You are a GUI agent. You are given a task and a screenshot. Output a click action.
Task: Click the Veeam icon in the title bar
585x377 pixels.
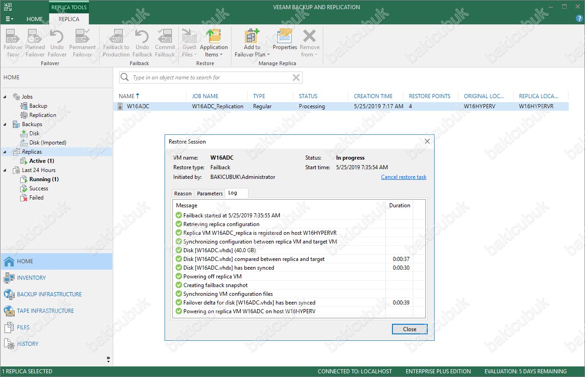pos(7,7)
